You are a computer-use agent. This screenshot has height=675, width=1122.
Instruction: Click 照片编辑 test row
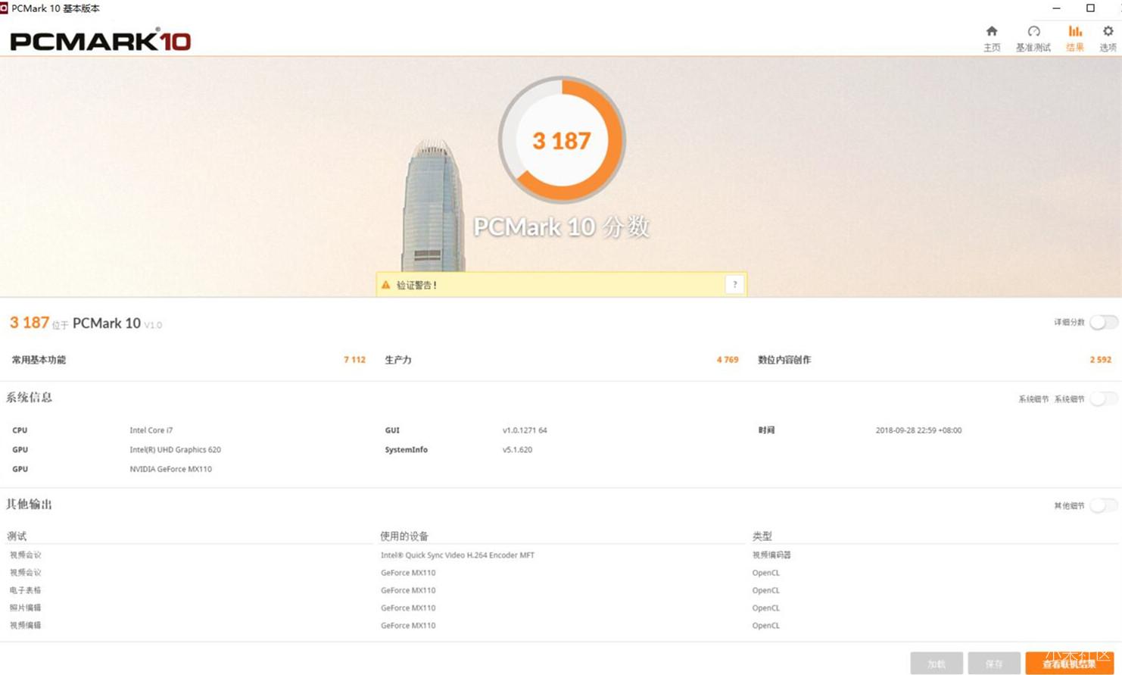coord(25,608)
